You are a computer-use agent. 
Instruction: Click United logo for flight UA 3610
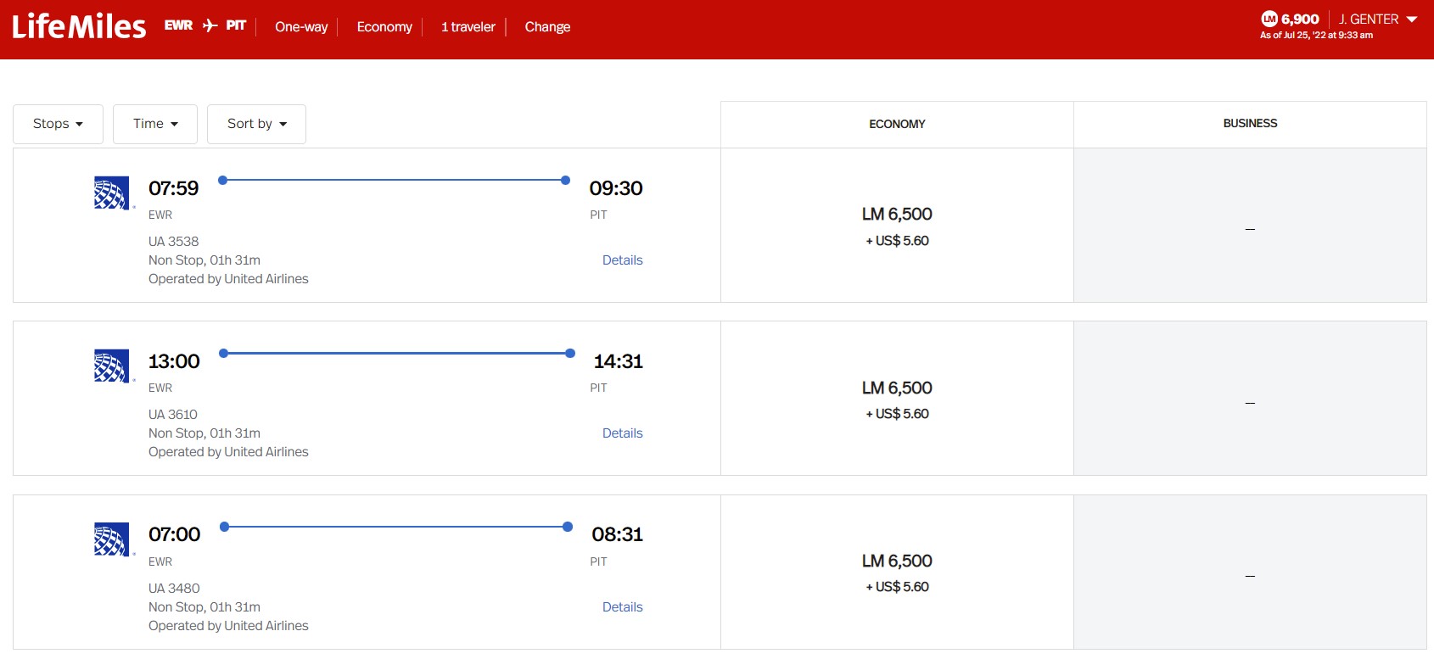(111, 366)
